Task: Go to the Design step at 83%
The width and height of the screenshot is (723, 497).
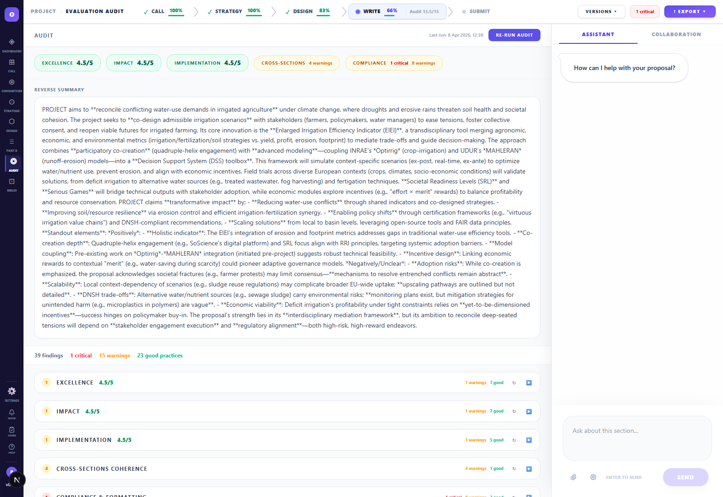Action: coord(308,12)
